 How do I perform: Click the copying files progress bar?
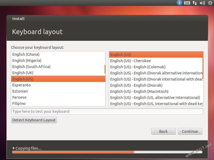click(x=107, y=152)
